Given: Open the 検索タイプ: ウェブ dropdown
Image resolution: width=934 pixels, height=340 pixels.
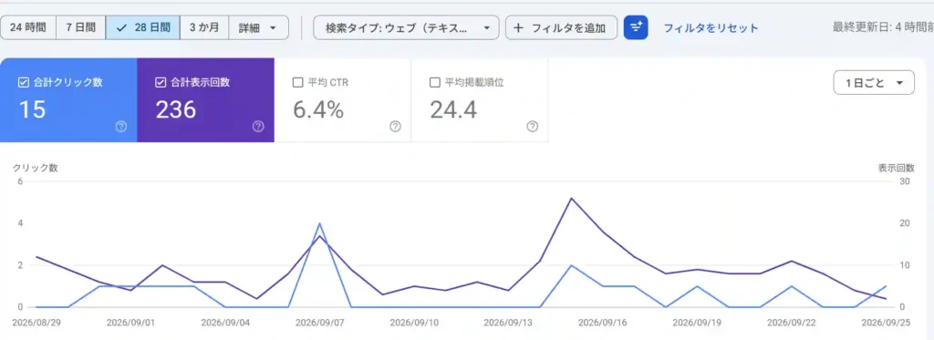Looking at the screenshot, I should pos(406,27).
